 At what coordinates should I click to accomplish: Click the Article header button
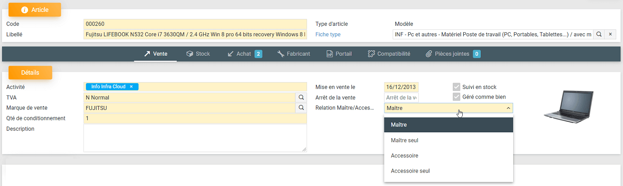34,10
